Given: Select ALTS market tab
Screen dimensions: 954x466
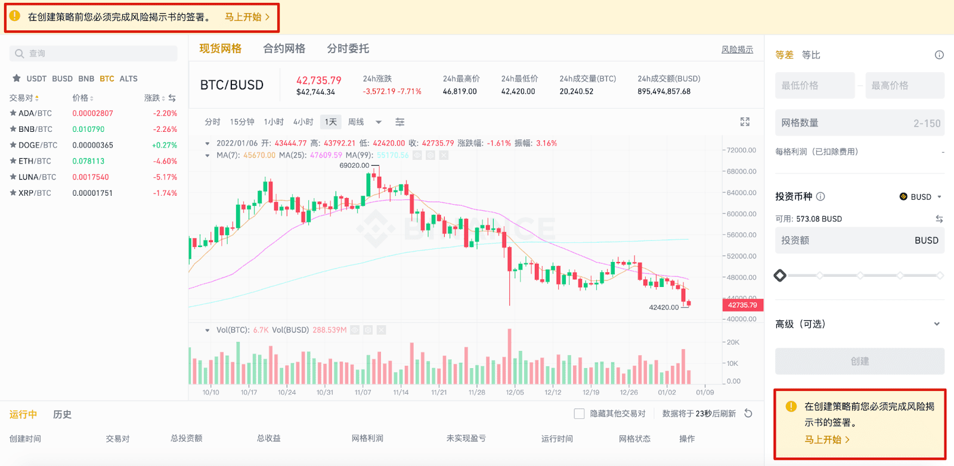Looking at the screenshot, I should [128, 78].
